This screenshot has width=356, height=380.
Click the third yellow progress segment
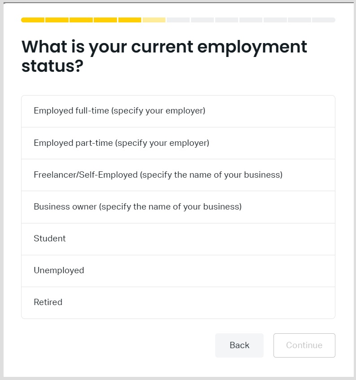tap(81, 20)
